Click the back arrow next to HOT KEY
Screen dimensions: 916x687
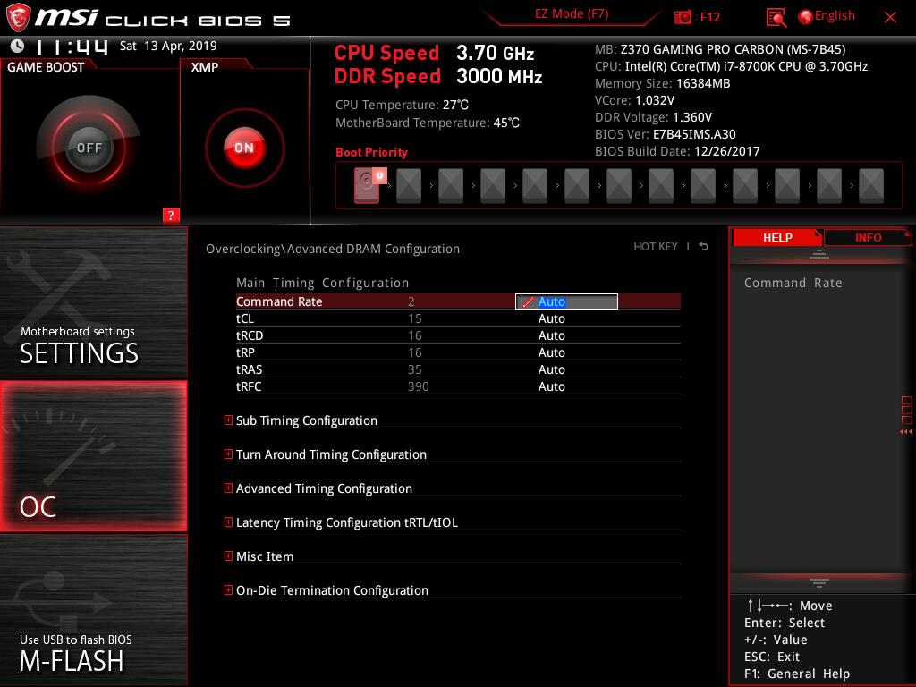(x=703, y=247)
